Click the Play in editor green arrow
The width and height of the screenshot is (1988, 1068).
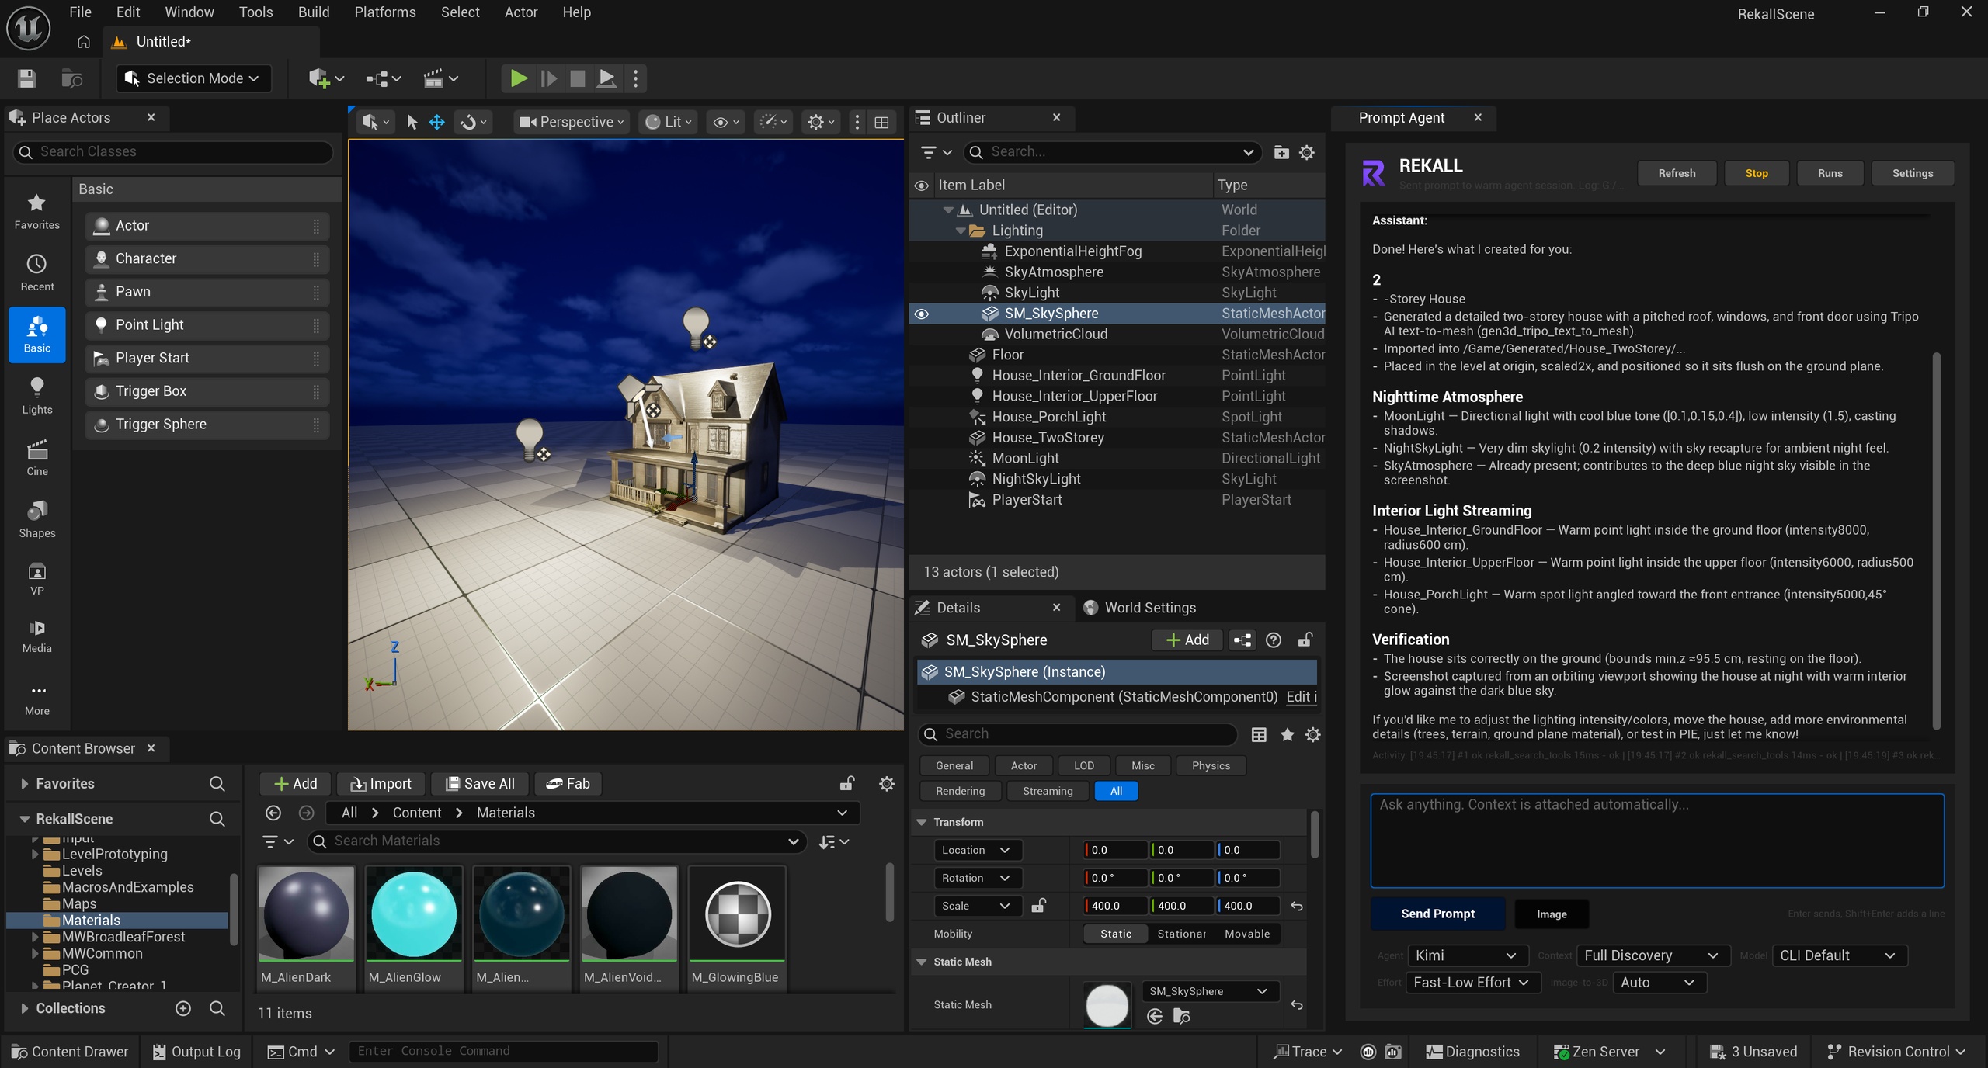click(518, 78)
